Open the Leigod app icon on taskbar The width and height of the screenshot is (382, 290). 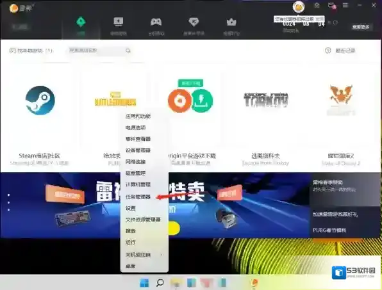point(255,283)
